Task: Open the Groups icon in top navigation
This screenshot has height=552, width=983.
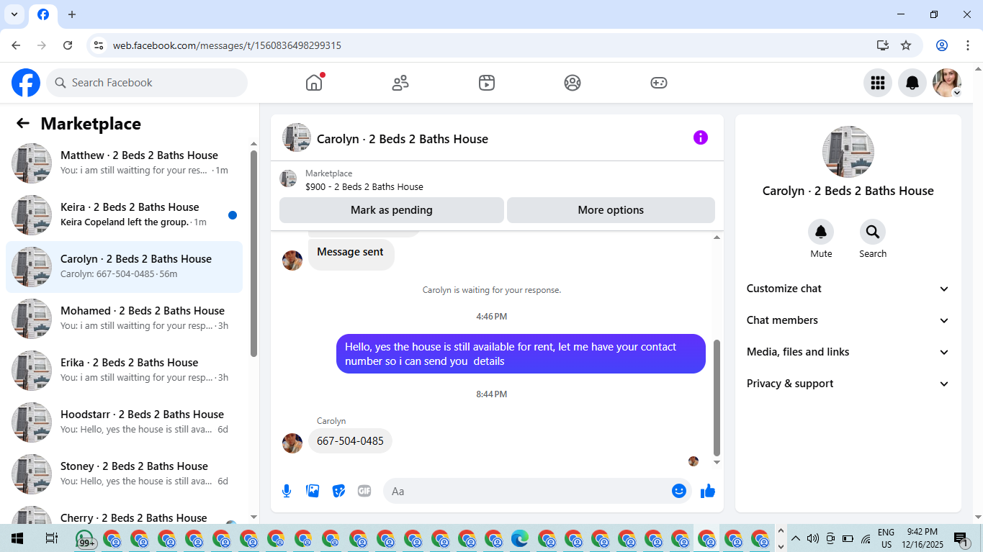Action: (x=573, y=83)
